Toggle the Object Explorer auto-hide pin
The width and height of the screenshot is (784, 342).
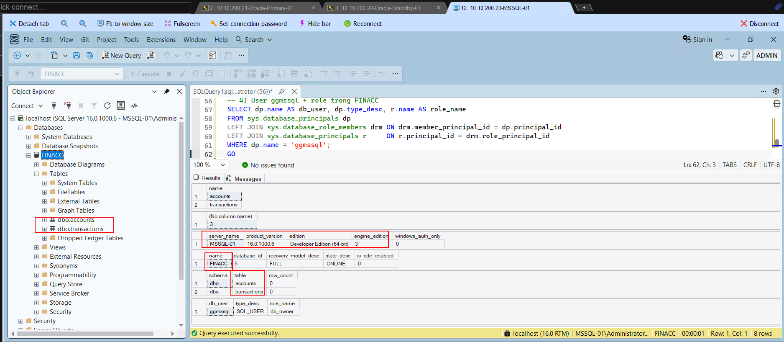[x=167, y=91]
